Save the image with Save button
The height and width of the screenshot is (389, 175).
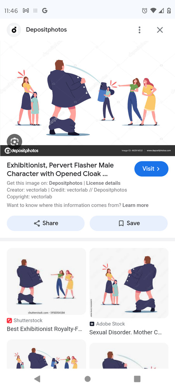coord(129,223)
